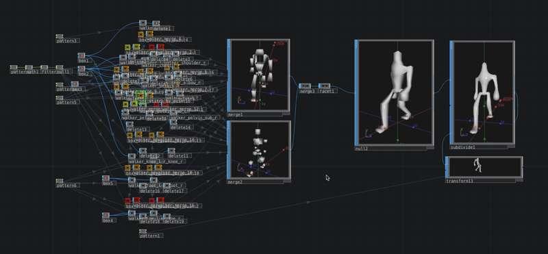
Task: Select the delete11 node icon
Action: [x=171, y=151]
